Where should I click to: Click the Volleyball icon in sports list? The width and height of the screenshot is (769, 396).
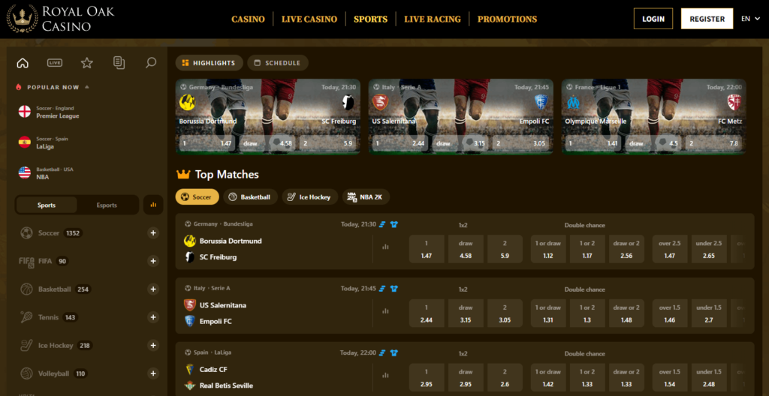pos(26,373)
